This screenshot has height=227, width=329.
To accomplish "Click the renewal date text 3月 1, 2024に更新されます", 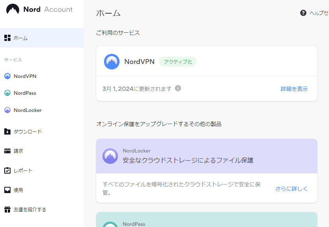I will tap(137, 89).
